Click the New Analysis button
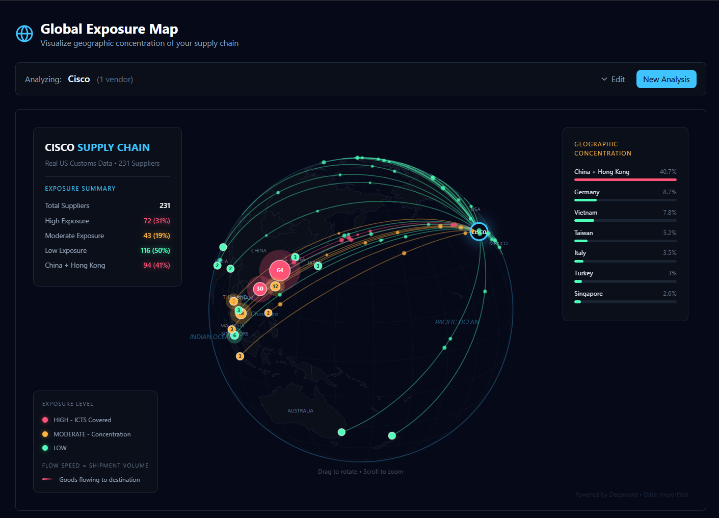719x518 pixels. coord(666,79)
